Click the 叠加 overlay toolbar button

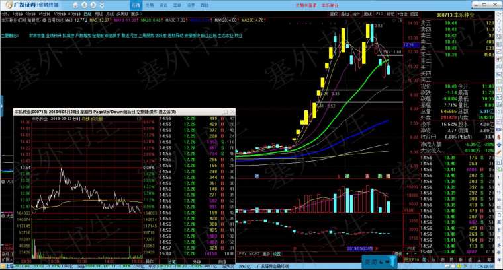pyautogui.click(x=345, y=14)
